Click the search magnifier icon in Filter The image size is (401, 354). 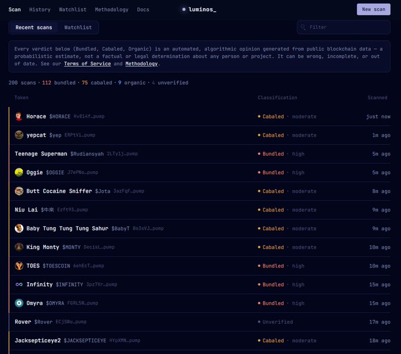[x=303, y=27]
